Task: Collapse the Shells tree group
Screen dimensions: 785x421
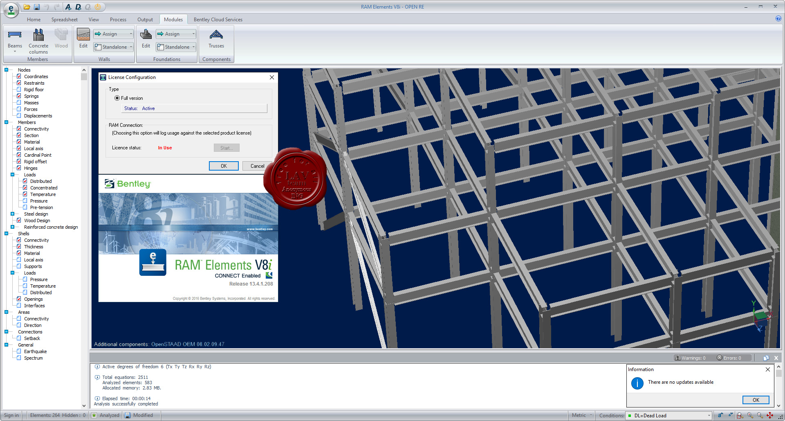Action: pos(6,234)
